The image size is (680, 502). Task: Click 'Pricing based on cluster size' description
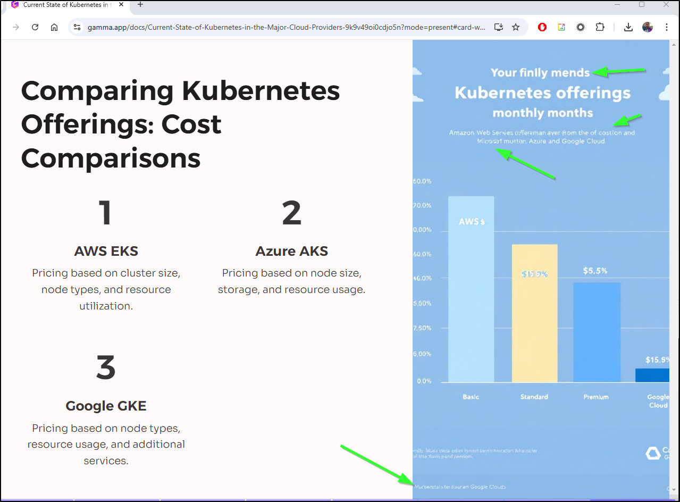[106, 289]
